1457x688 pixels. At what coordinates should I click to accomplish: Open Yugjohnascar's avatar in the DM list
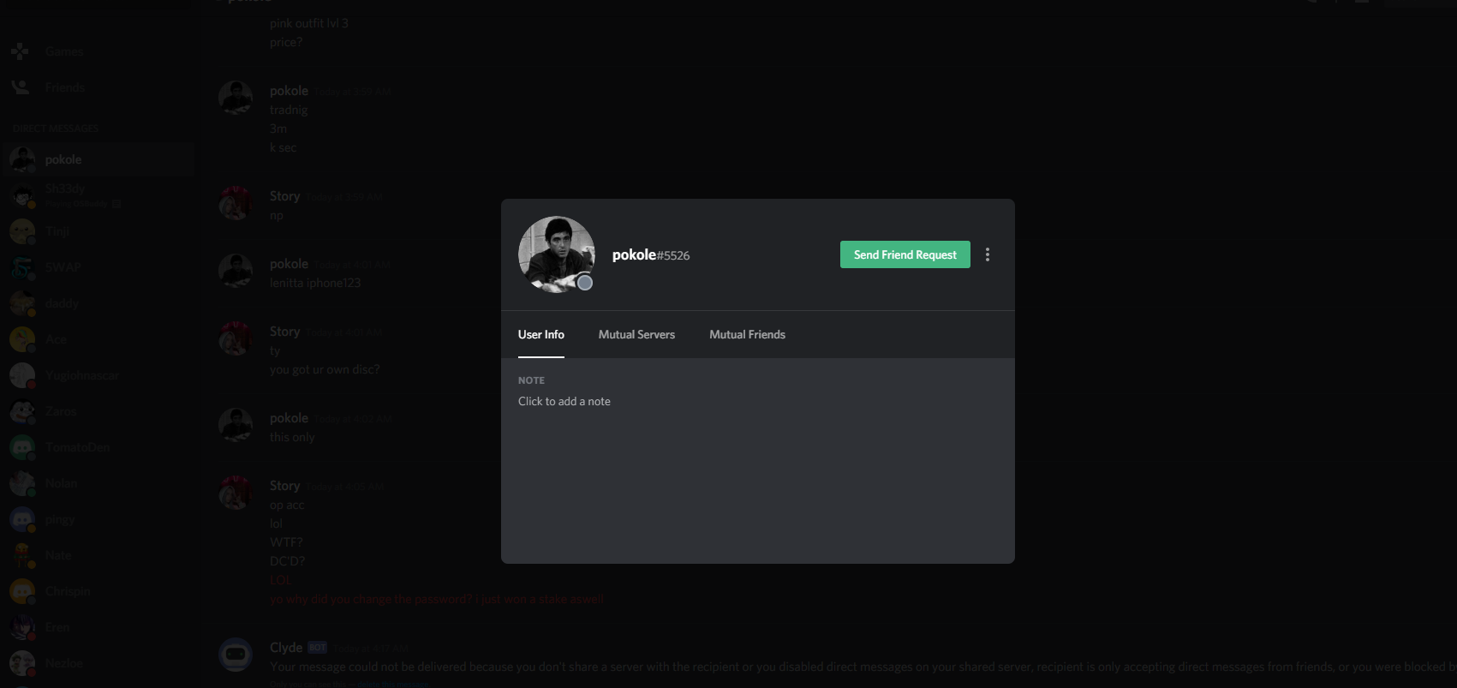(x=22, y=375)
